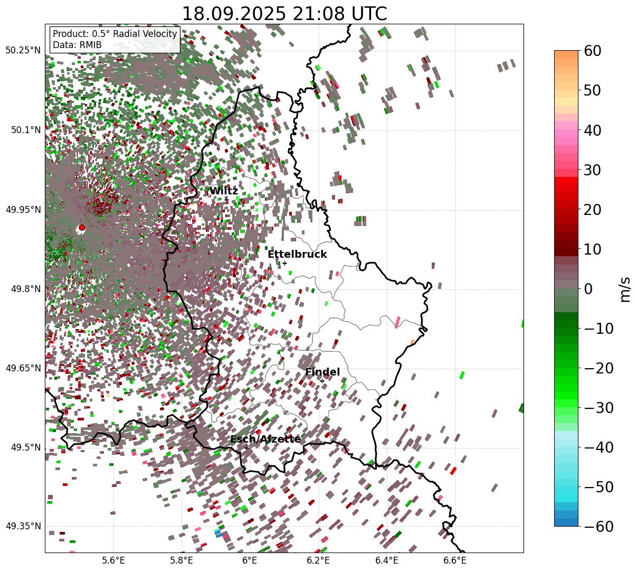Click the 'Product: 0.5° Radial Velocity' label
The width and height of the screenshot is (637, 571).
coord(115,34)
